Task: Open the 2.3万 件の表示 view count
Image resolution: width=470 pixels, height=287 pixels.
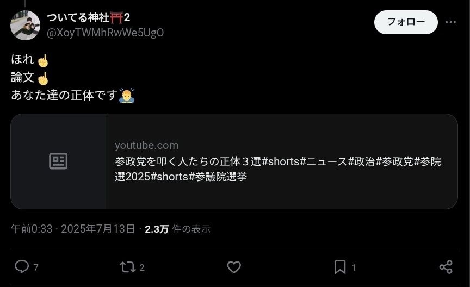Action: [x=177, y=229]
